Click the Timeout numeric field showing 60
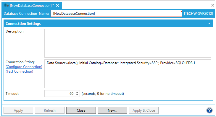 [x=60, y=94]
